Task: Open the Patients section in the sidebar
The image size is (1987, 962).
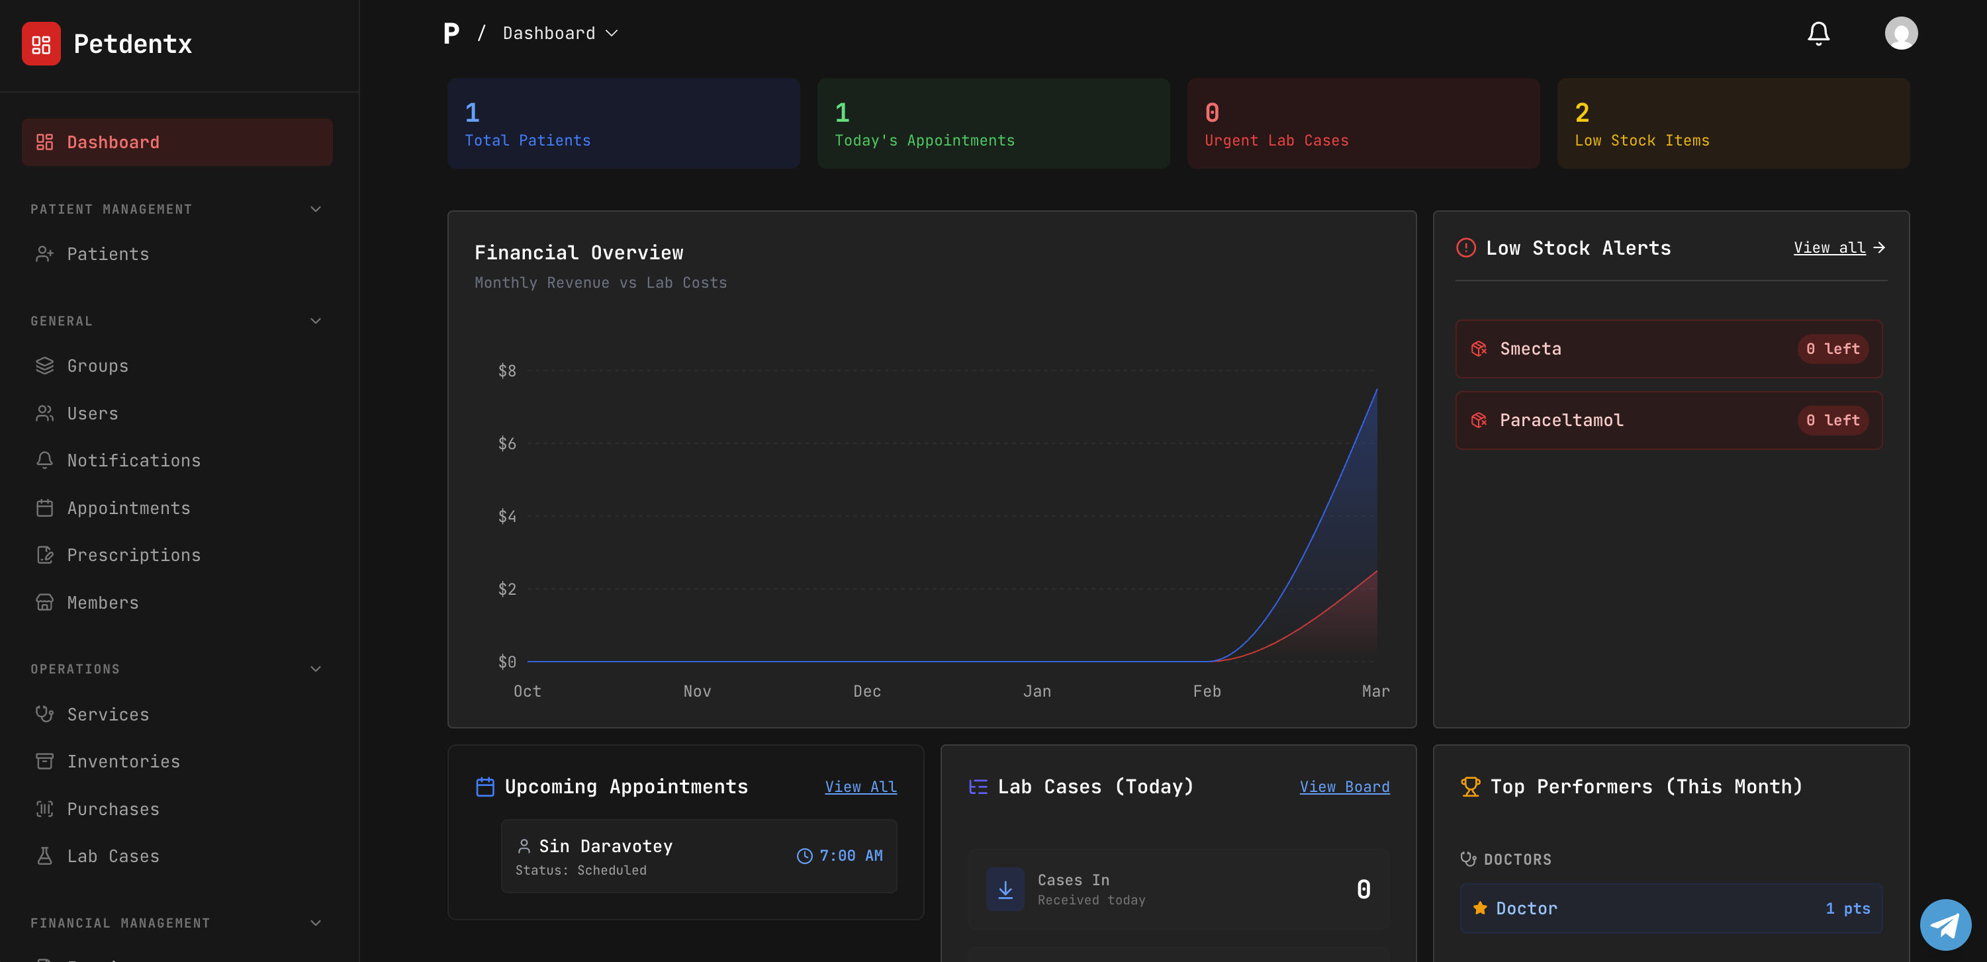Action: click(x=107, y=253)
